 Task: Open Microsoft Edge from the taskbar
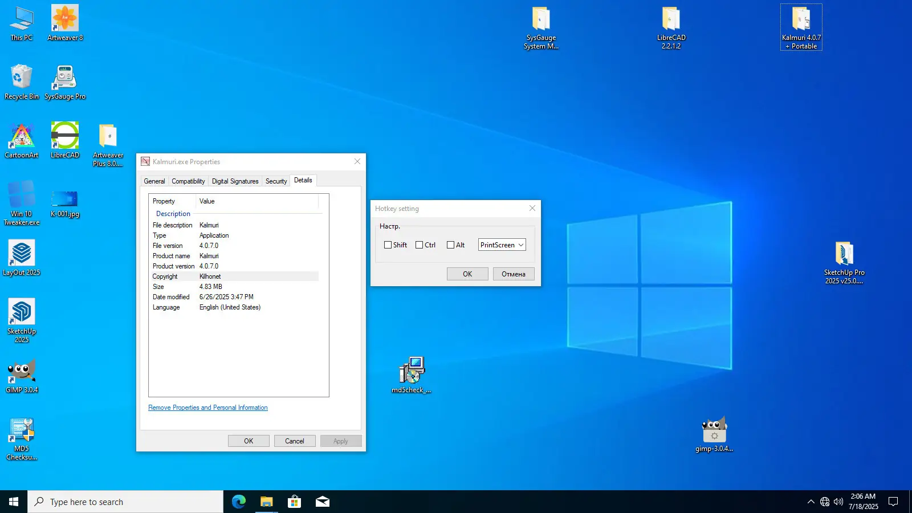coord(238,502)
